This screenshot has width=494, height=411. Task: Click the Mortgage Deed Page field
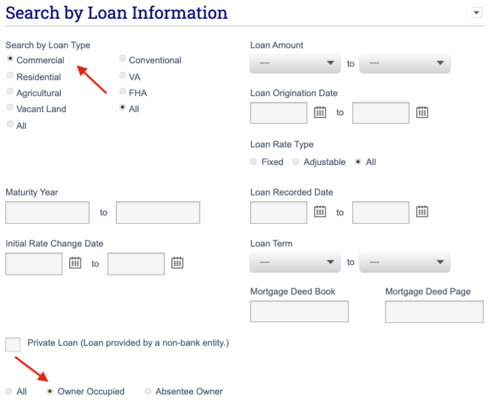pos(434,311)
